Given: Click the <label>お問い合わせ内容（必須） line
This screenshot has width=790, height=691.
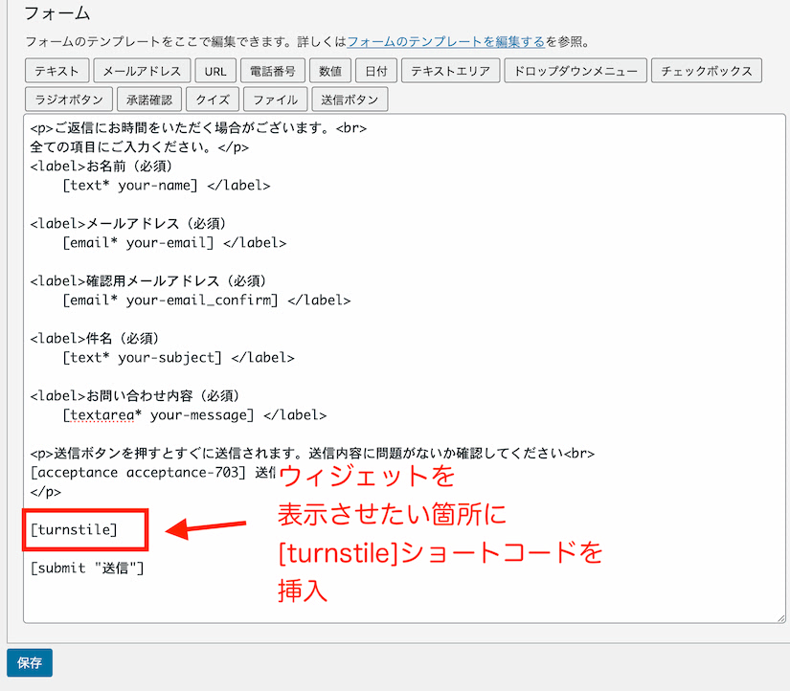Looking at the screenshot, I should pos(134,396).
